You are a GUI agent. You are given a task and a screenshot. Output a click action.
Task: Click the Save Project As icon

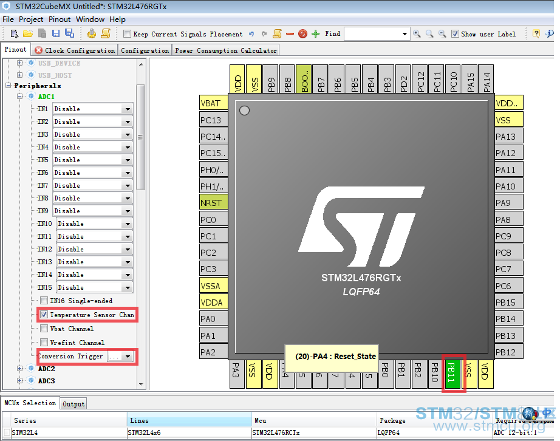pos(70,33)
